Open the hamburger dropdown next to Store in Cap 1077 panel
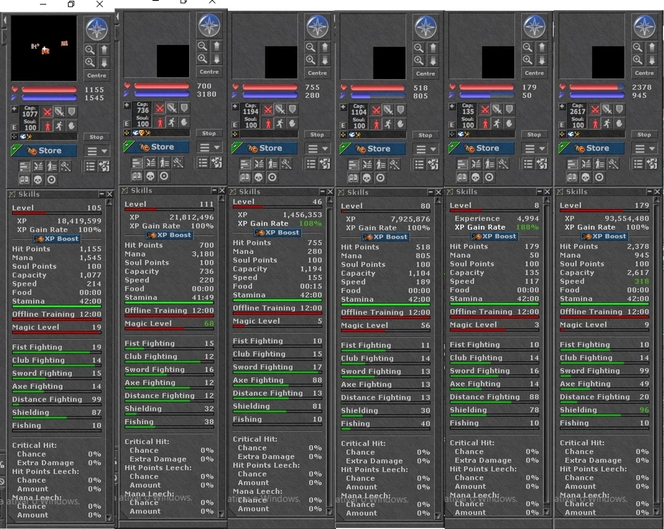The width and height of the screenshot is (664, 529). [x=97, y=151]
